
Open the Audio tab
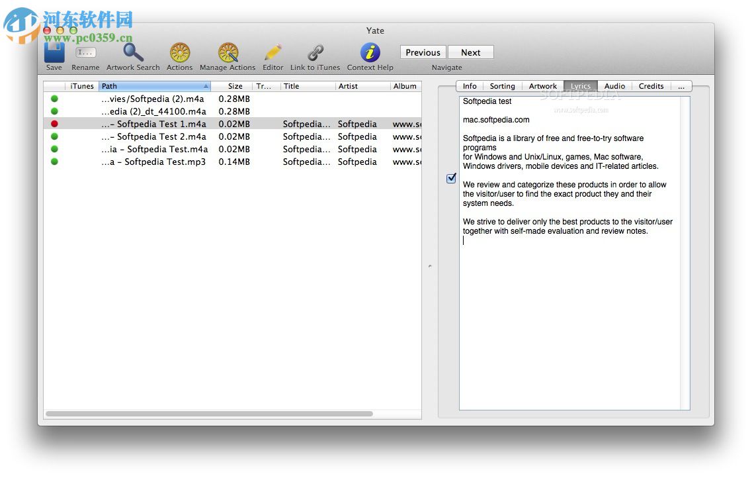point(614,86)
